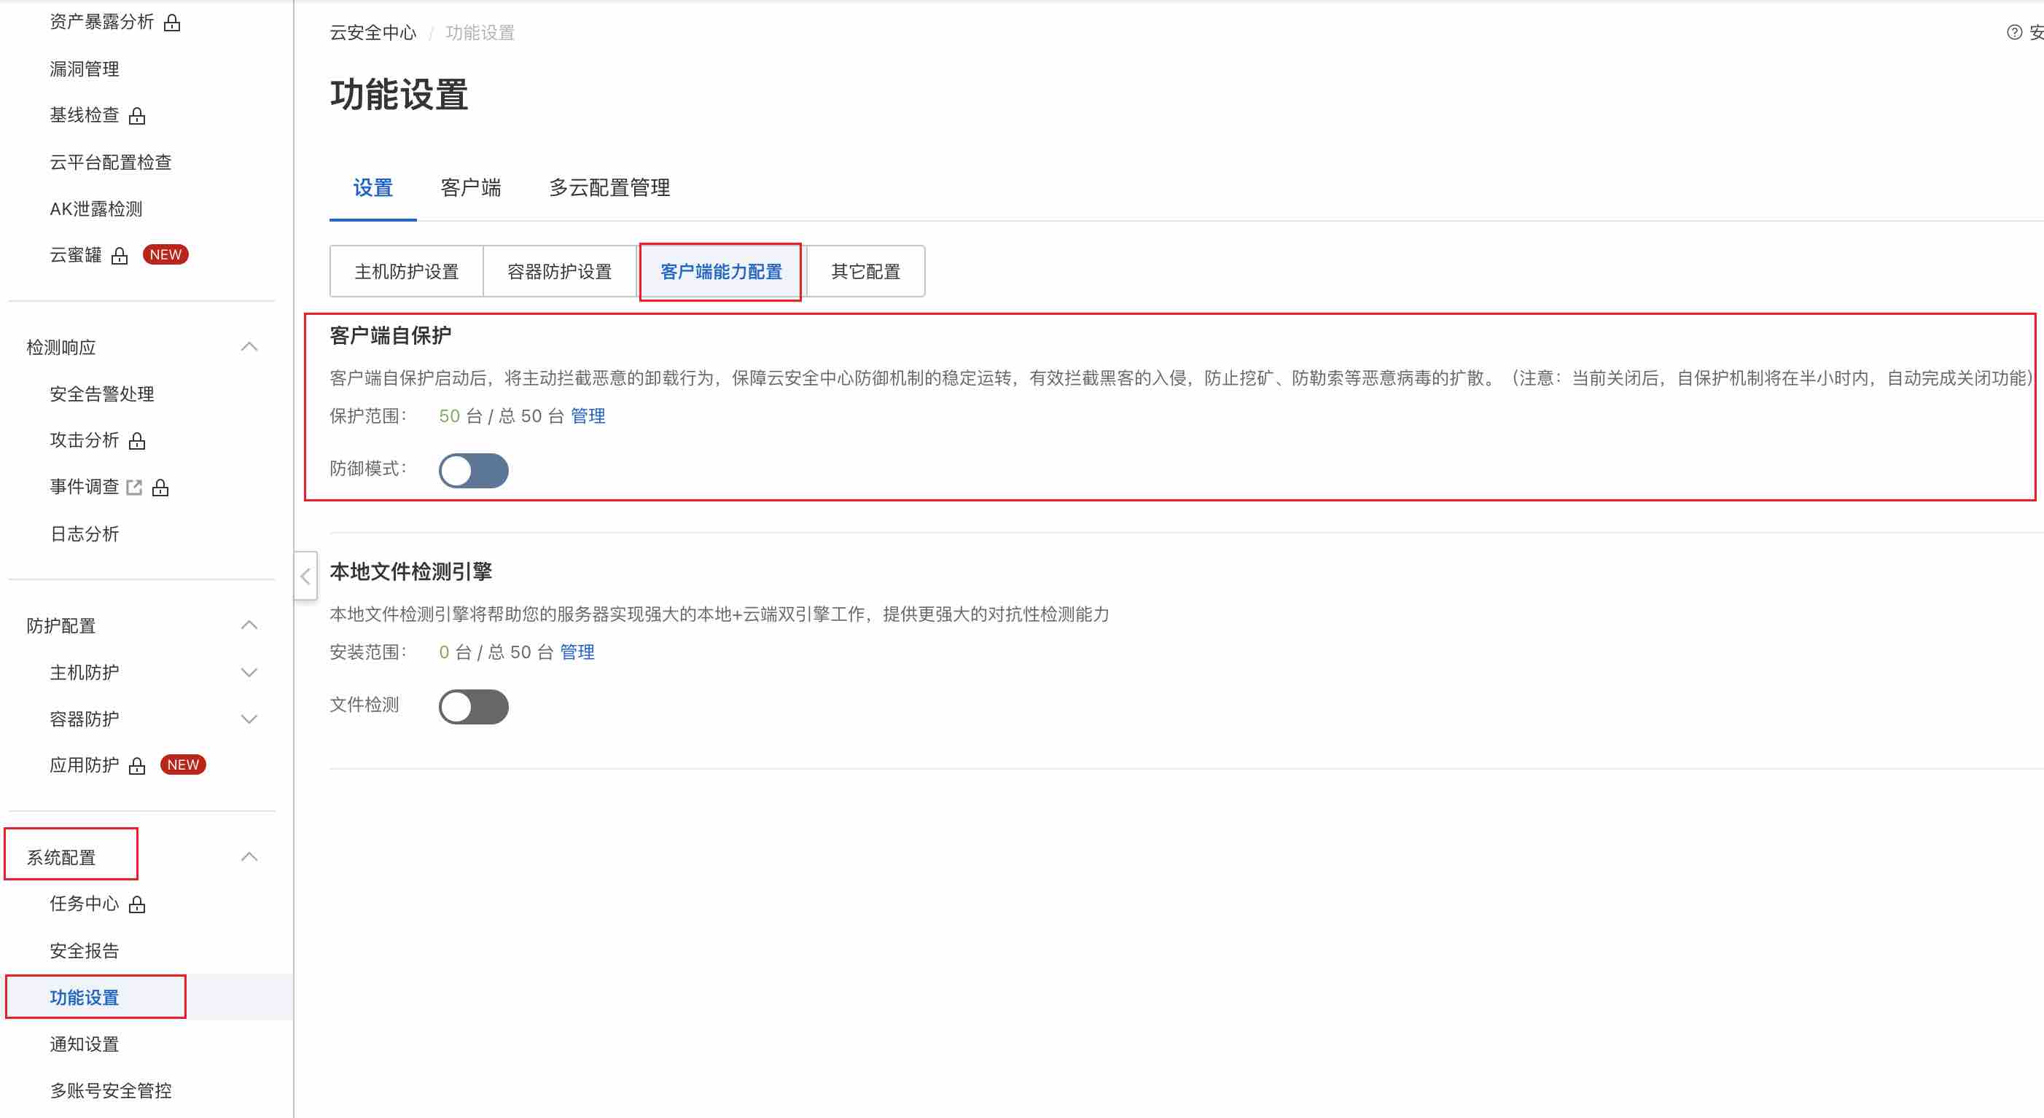This screenshot has width=2044, height=1118.
Task: Switch to the 客户端 tab
Action: coord(470,188)
